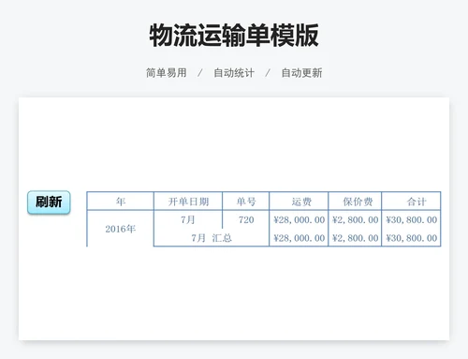Click the 720 order number cell
Screen dimensions: 468x359
tap(246, 219)
